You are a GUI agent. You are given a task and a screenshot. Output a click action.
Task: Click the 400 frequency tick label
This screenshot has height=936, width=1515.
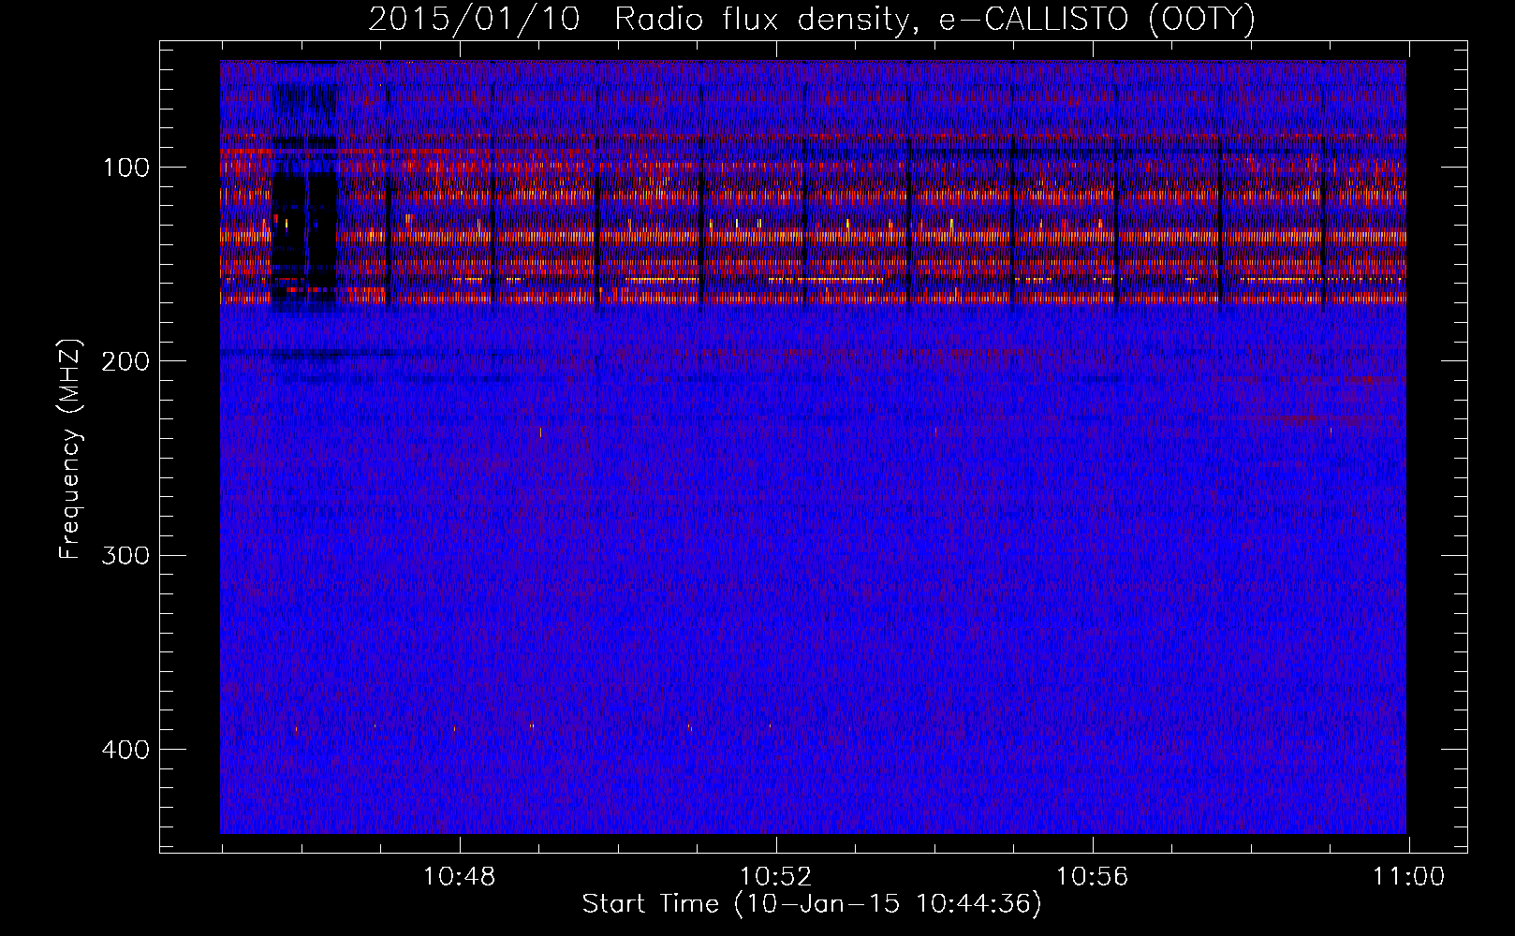tap(125, 750)
